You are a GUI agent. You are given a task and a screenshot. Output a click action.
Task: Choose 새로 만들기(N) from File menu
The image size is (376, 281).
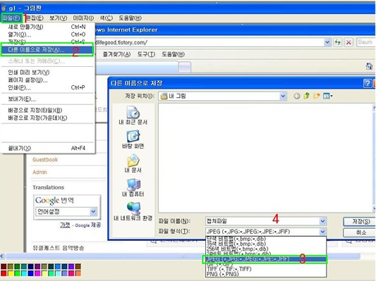point(47,27)
